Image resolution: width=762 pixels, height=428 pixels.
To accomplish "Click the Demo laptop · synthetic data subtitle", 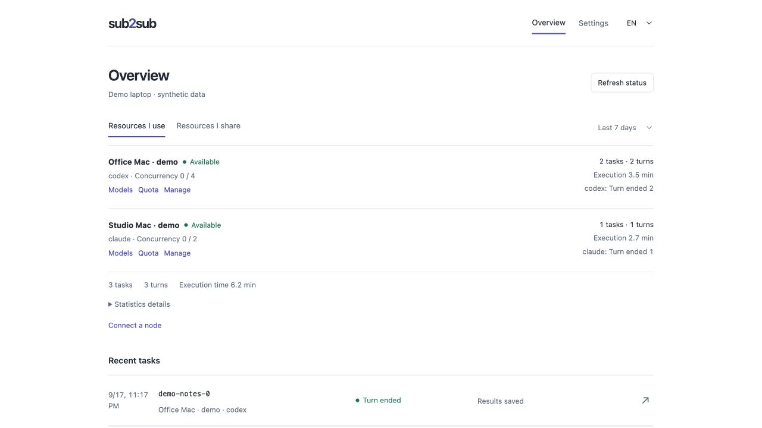I will click(157, 95).
